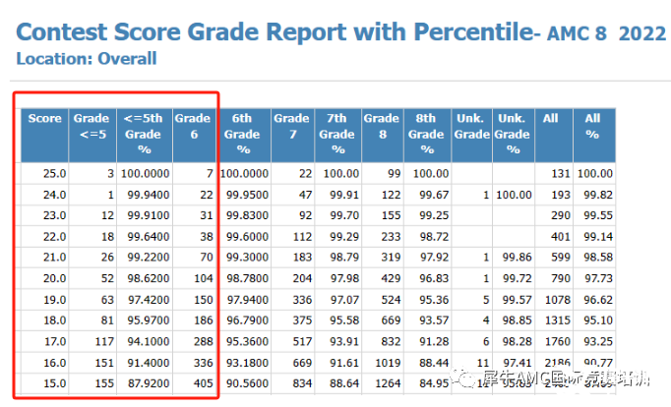Click the 5th grade percentile '94.1000'
Screen dimensions: 671x407
coord(149,342)
